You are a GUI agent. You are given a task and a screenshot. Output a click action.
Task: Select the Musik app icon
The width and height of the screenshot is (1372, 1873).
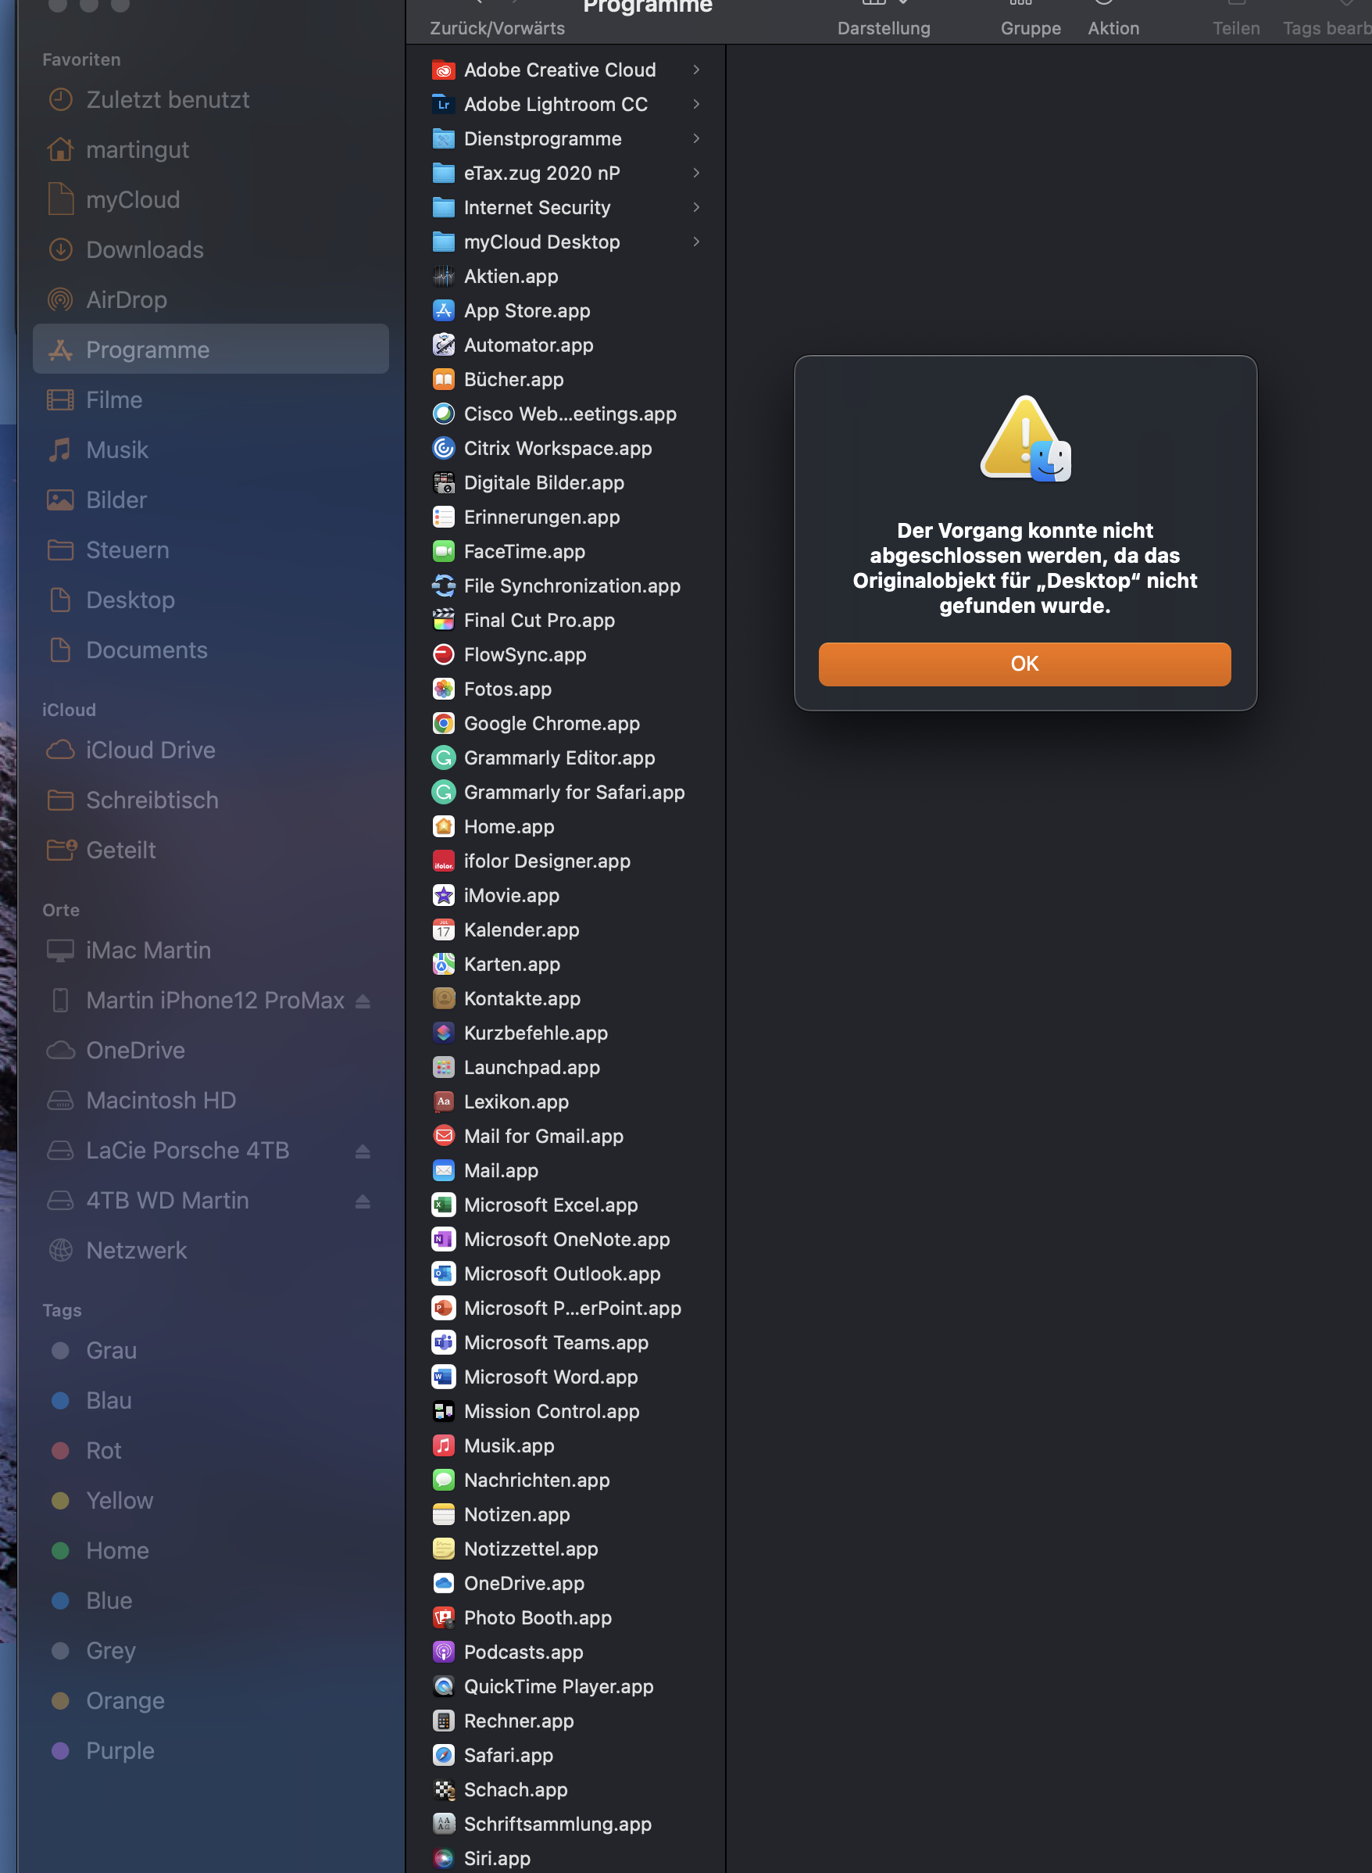pyautogui.click(x=444, y=1446)
